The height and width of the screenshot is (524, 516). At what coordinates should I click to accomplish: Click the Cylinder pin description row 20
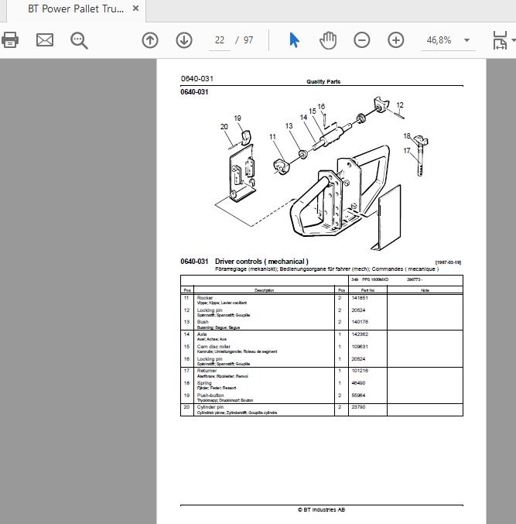210,407
